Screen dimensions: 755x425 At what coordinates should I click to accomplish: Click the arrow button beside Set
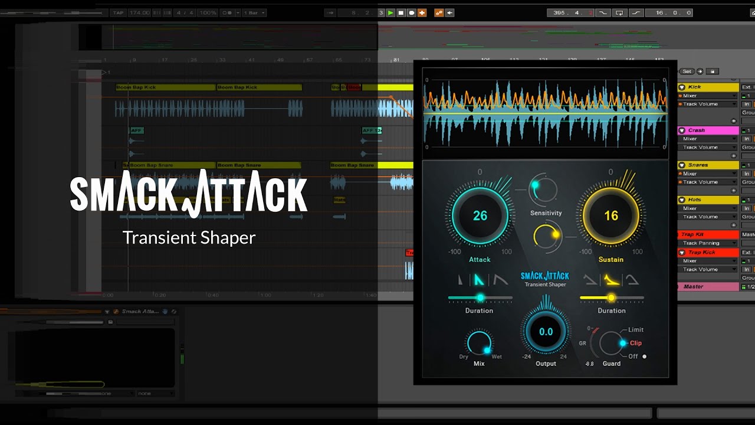pos(700,71)
